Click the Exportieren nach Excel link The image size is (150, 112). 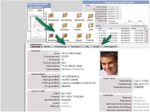[139, 26]
